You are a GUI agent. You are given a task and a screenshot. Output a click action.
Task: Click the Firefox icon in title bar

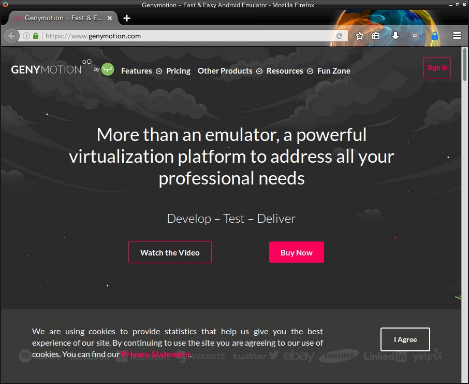[x=5, y=4]
